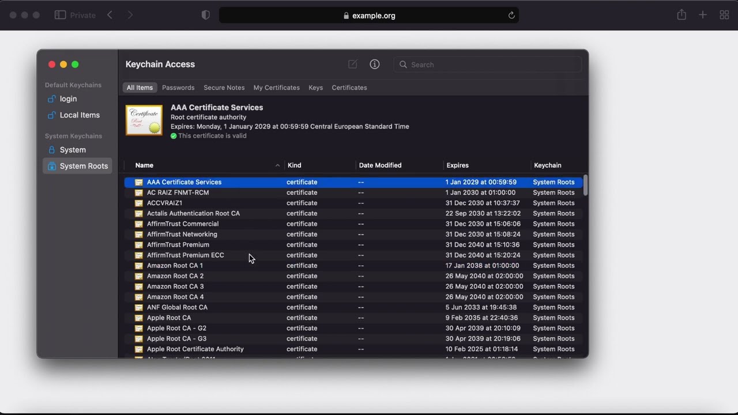Switch to the My Certificates tab
The image size is (738, 415).
[x=276, y=88]
